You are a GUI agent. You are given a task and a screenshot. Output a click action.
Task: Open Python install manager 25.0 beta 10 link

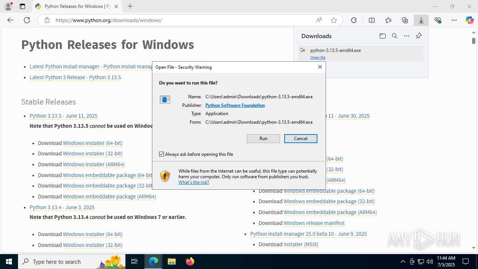[x=308, y=234]
